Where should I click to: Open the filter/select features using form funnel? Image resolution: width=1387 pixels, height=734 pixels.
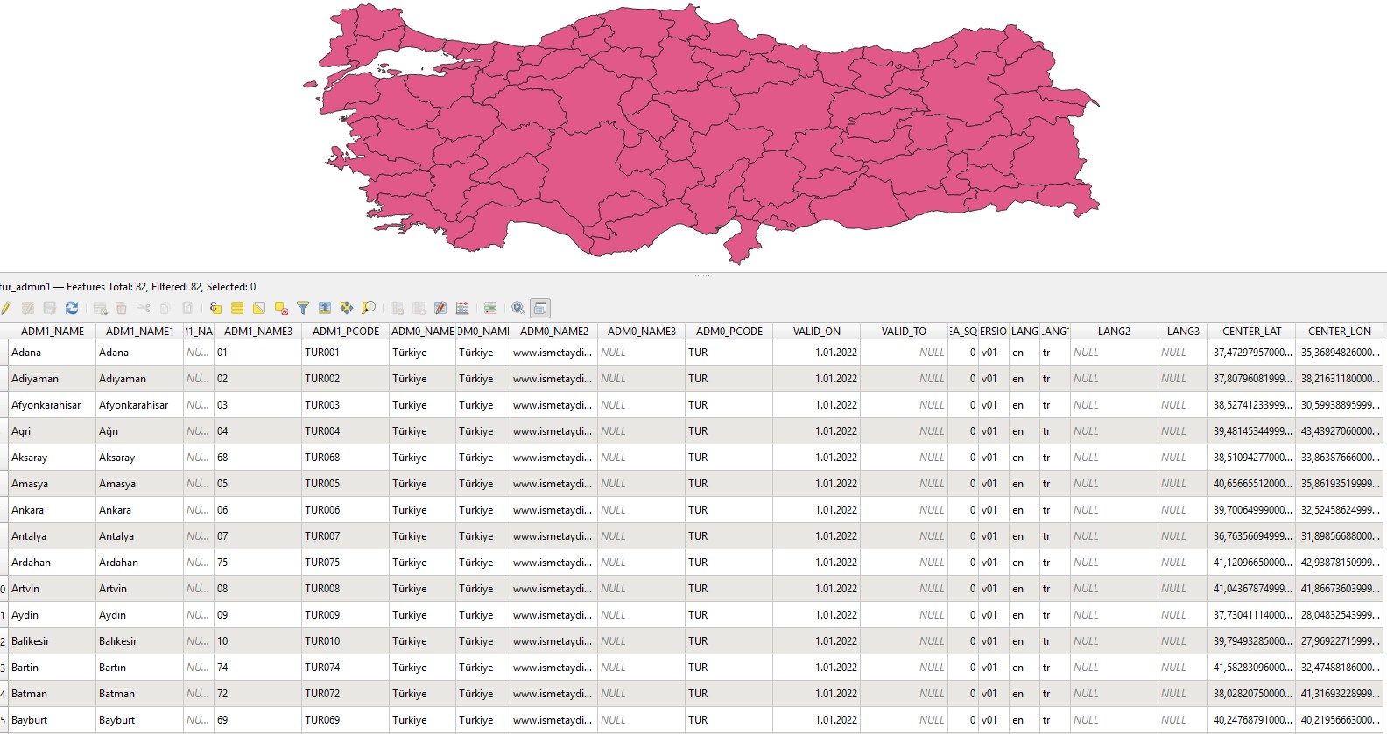(303, 308)
